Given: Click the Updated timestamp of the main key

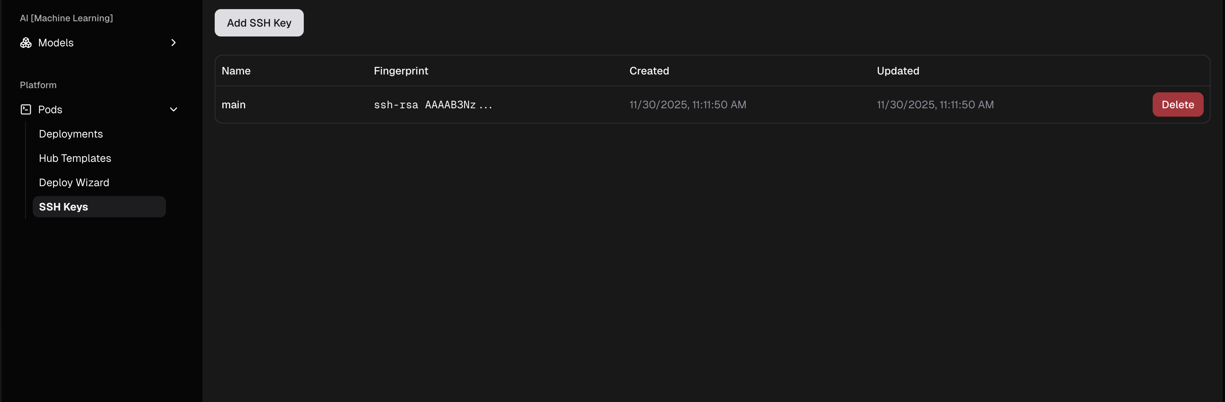Looking at the screenshot, I should [x=935, y=104].
